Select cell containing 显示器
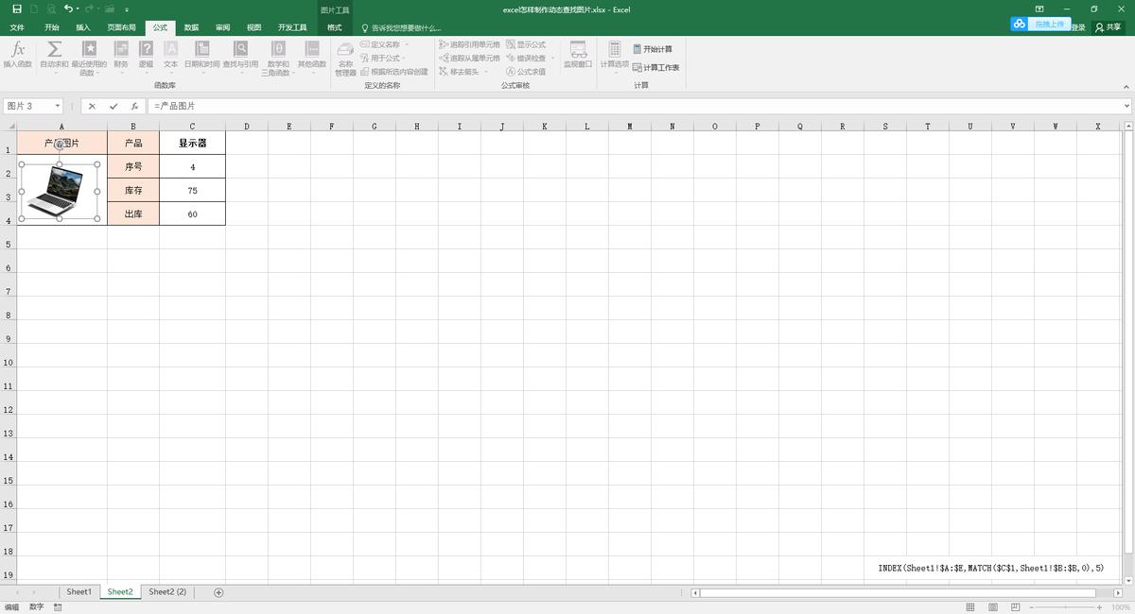The height and width of the screenshot is (614, 1135). 192,144
